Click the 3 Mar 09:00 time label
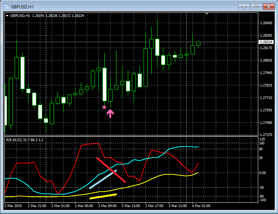The width and height of the screenshot is (278, 214). coord(107,206)
